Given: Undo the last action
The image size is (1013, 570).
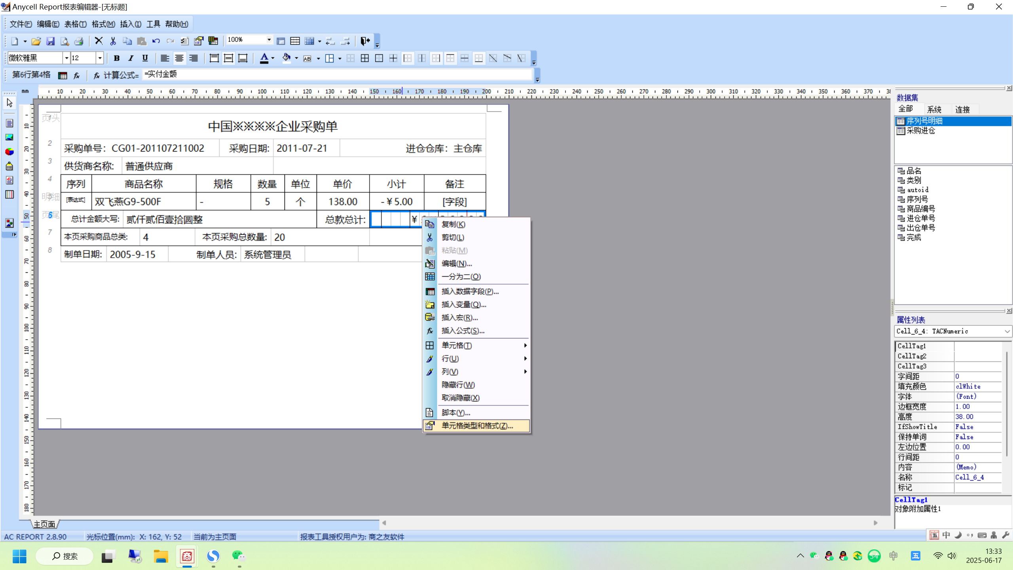Looking at the screenshot, I should (156, 41).
